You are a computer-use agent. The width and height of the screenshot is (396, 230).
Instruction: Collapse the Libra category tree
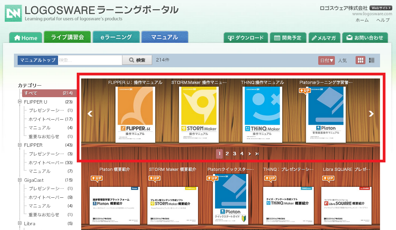click(x=20, y=223)
